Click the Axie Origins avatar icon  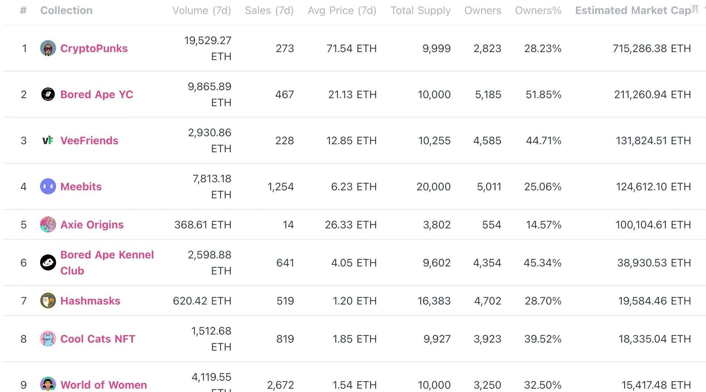pos(48,225)
